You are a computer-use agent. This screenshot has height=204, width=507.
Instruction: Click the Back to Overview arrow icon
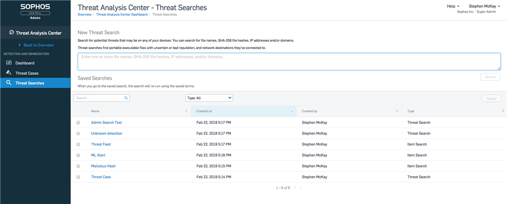click(20, 45)
